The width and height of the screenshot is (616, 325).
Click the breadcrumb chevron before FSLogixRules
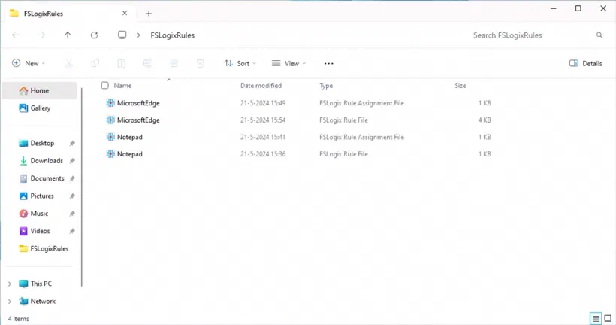pyautogui.click(x=139, y=35)
